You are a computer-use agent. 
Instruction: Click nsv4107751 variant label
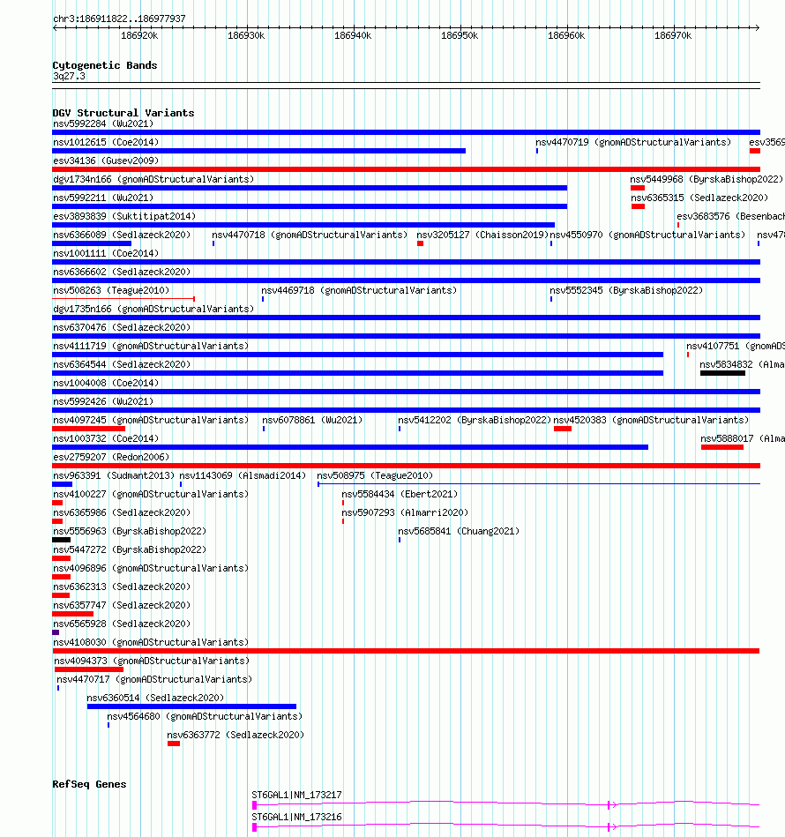736,346
